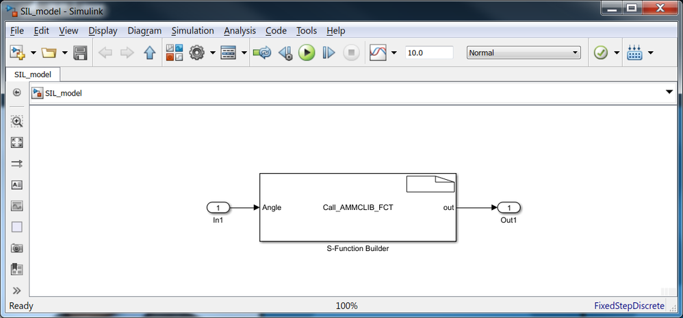The width and height of the screenshot is (683, 318).
Task: Open the File menu
Action: click(x=16, y=31)
